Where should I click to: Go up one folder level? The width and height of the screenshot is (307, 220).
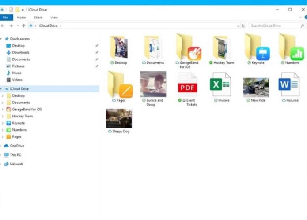pyautogui.click(x=23, y=26)
